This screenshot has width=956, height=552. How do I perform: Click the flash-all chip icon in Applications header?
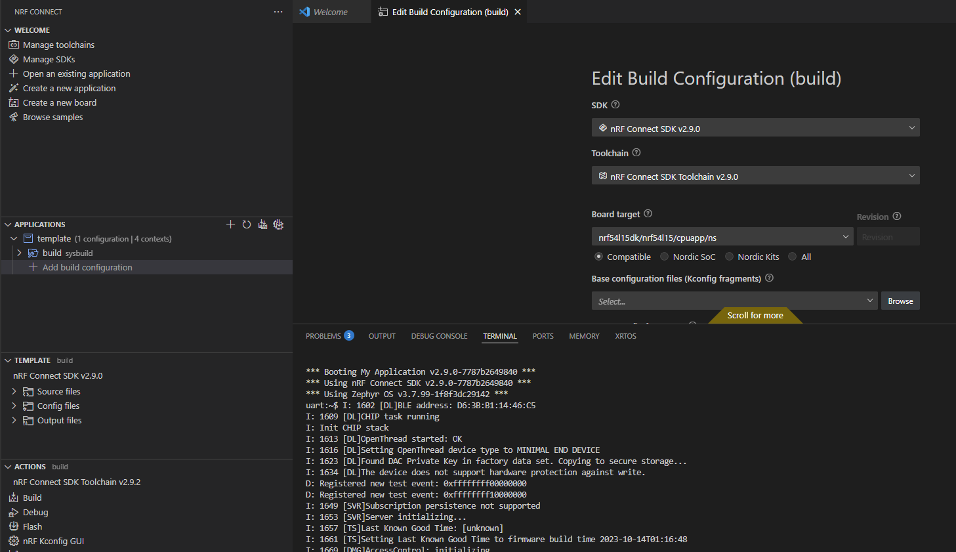pyautogui.click(x=278, y=224)
